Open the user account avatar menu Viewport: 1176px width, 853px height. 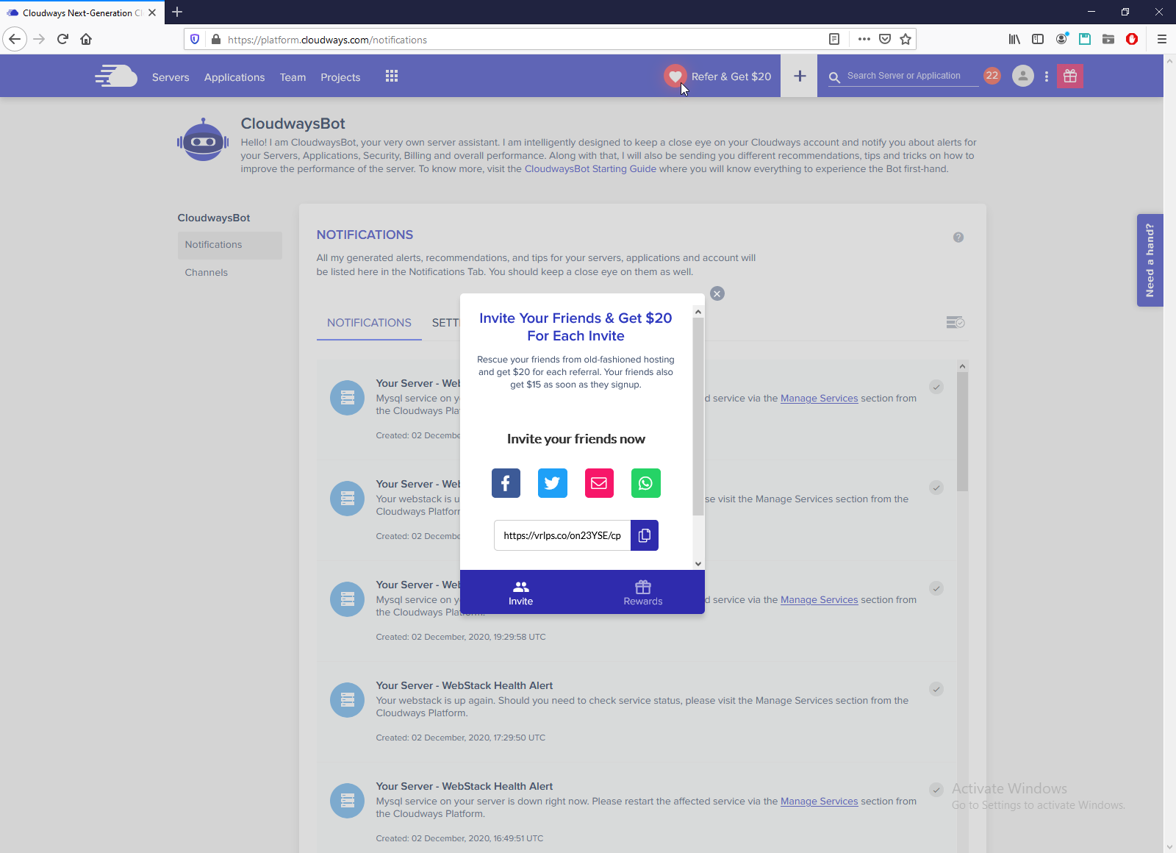1023,76
